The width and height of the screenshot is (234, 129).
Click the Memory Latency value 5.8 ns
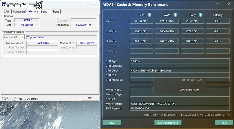tap(218, 21)
